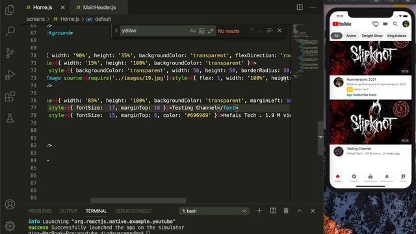
Task: Click the '#696969' color value in code
Action: (197, 116)
